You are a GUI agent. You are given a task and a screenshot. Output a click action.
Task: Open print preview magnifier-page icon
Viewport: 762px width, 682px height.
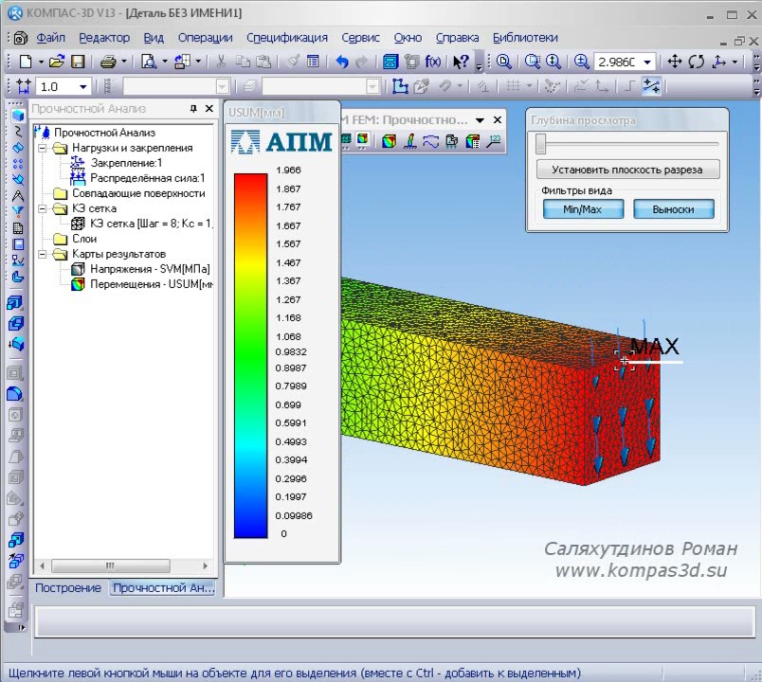[x=149, y=62]
